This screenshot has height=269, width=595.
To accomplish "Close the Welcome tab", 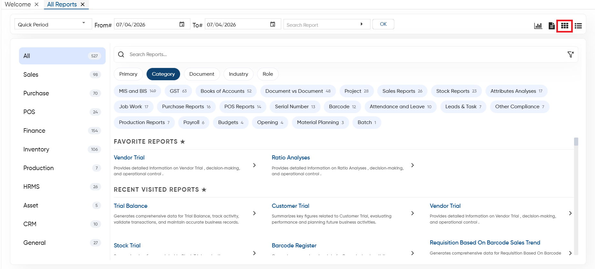I will pyautogui.click(x=37, y=4).
